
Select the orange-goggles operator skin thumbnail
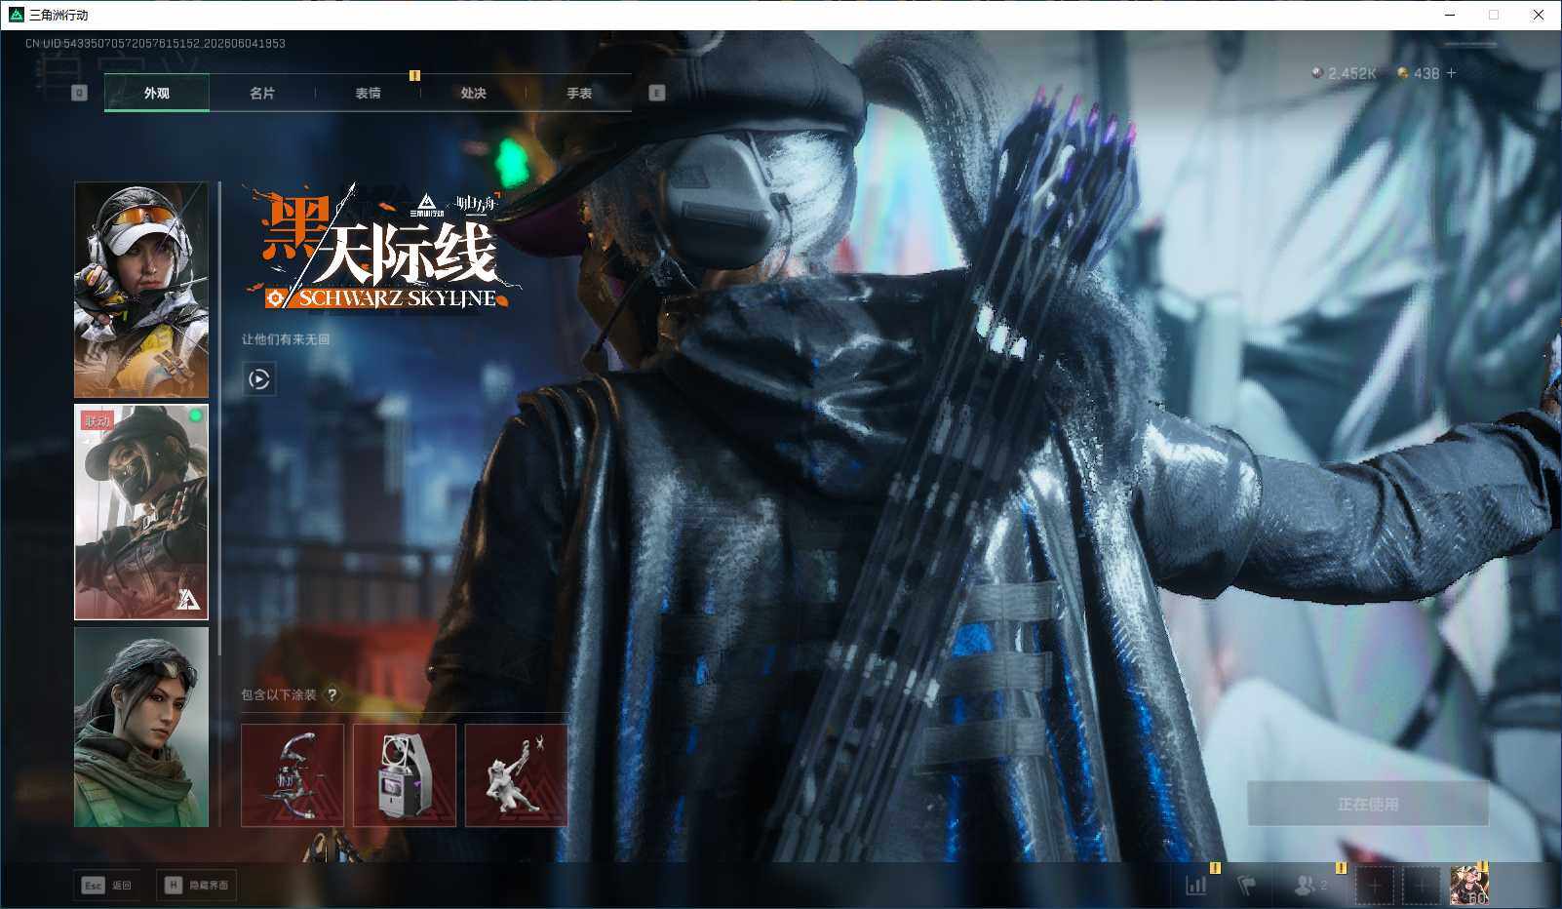coord(141,290)
